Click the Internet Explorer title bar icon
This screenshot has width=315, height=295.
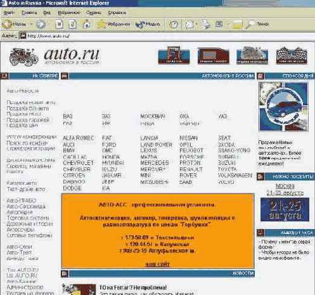click(4, 3)
